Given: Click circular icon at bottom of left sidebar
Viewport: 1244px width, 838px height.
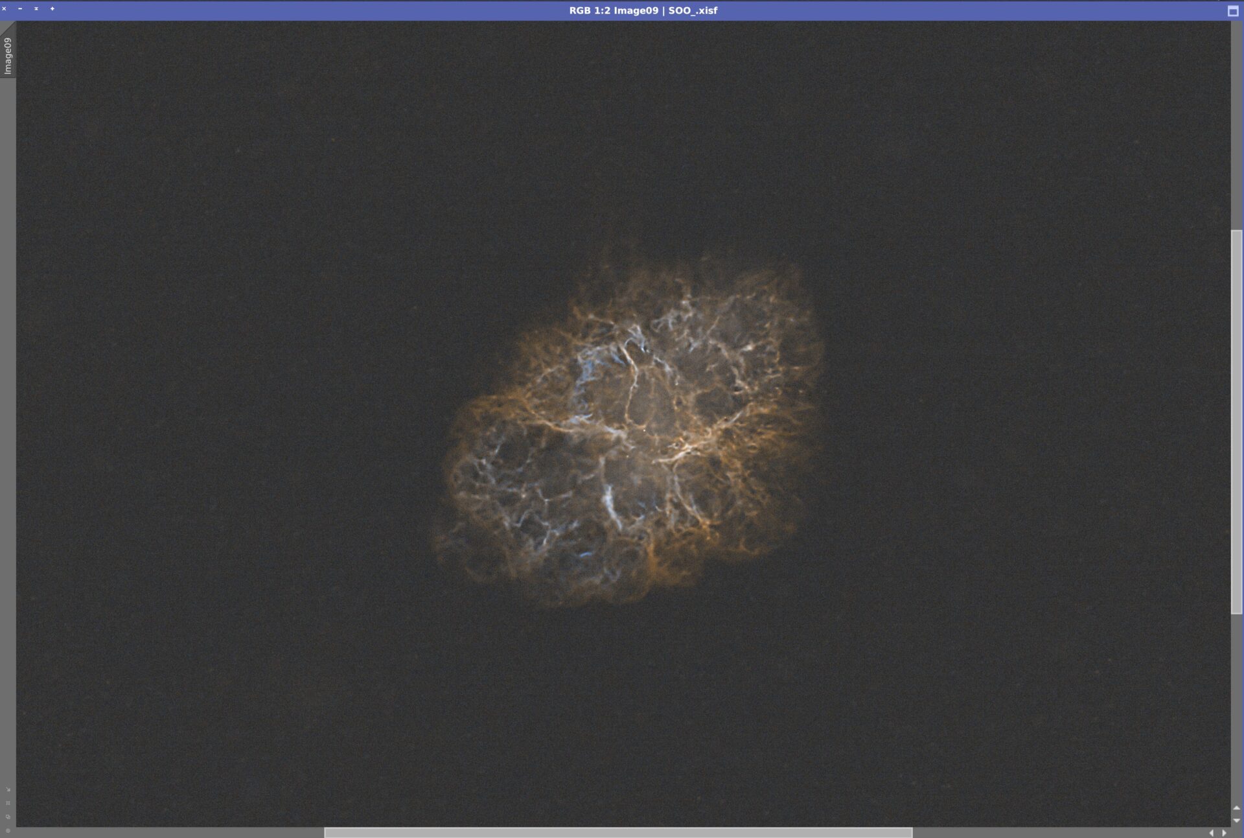Looking at the screenshot, I should click(8, 830).
